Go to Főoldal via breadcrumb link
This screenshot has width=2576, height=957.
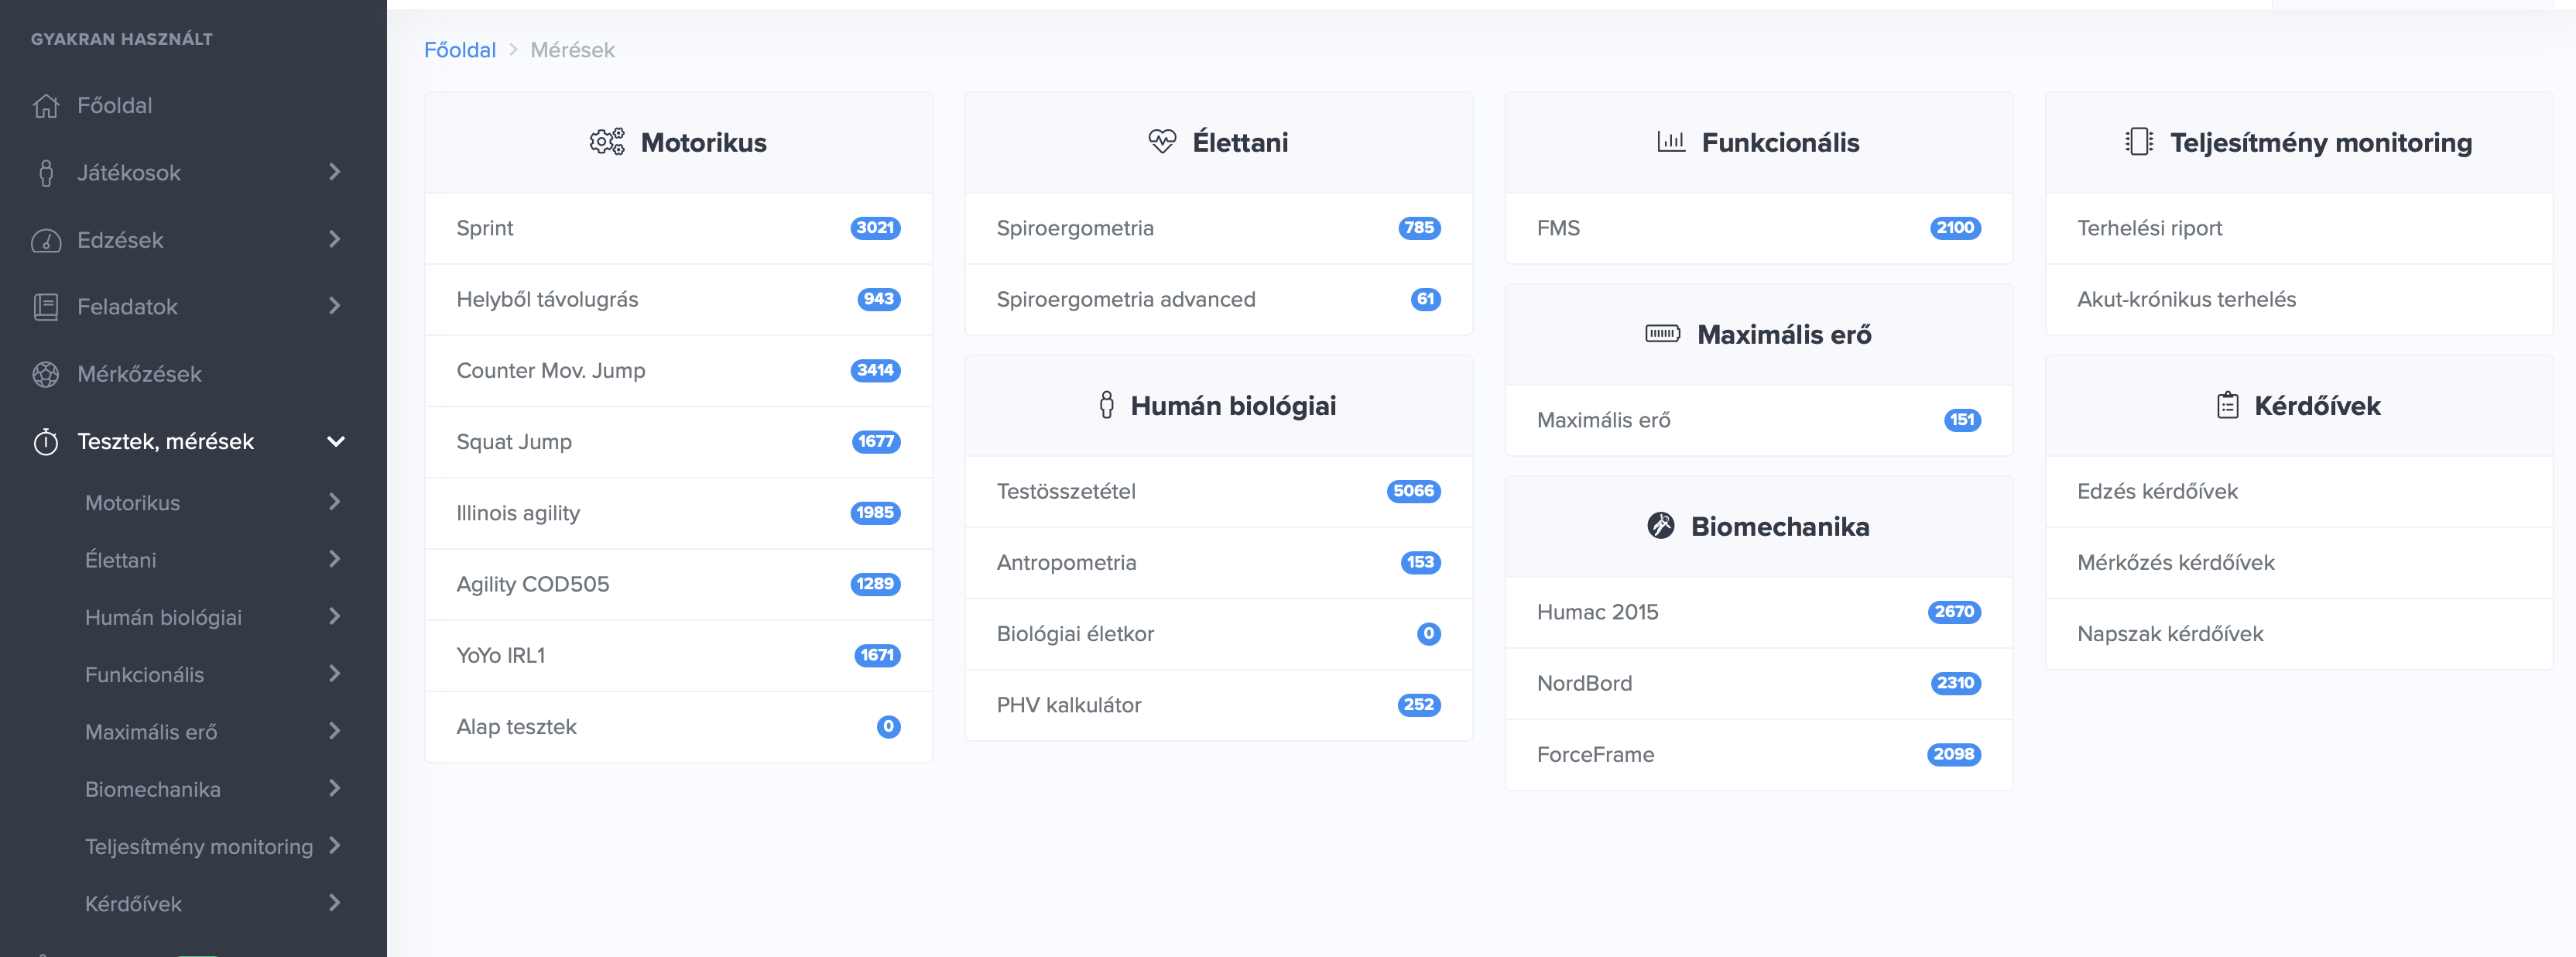(459, 50)
